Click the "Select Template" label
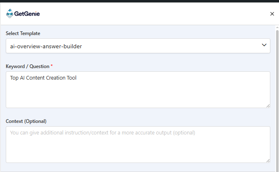 (23, 33)
